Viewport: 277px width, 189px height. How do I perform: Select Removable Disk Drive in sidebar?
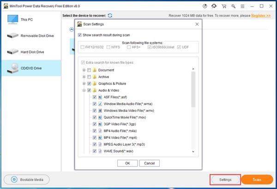(x=31, y=36)
